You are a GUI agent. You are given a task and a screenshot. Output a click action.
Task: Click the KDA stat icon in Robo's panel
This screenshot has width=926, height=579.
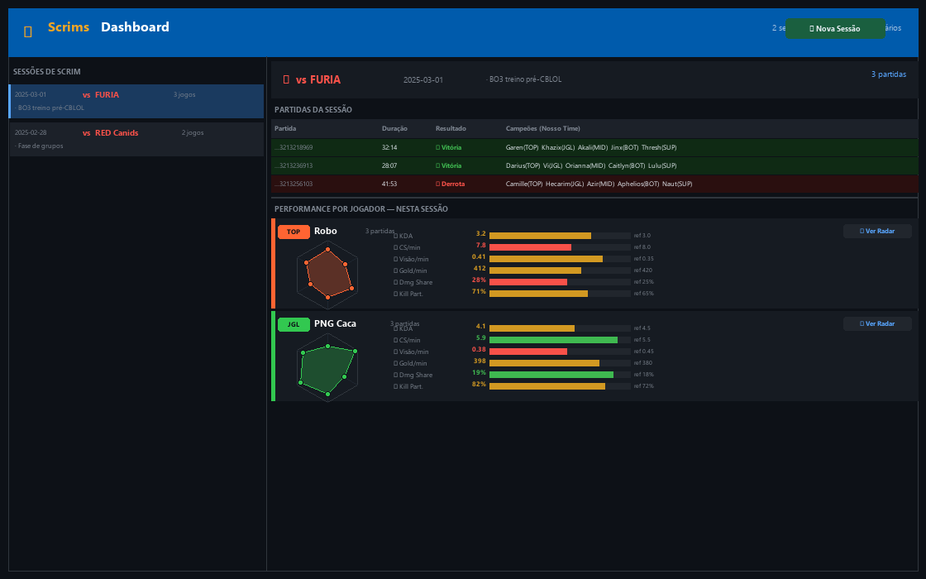click(x=394, y=236)
